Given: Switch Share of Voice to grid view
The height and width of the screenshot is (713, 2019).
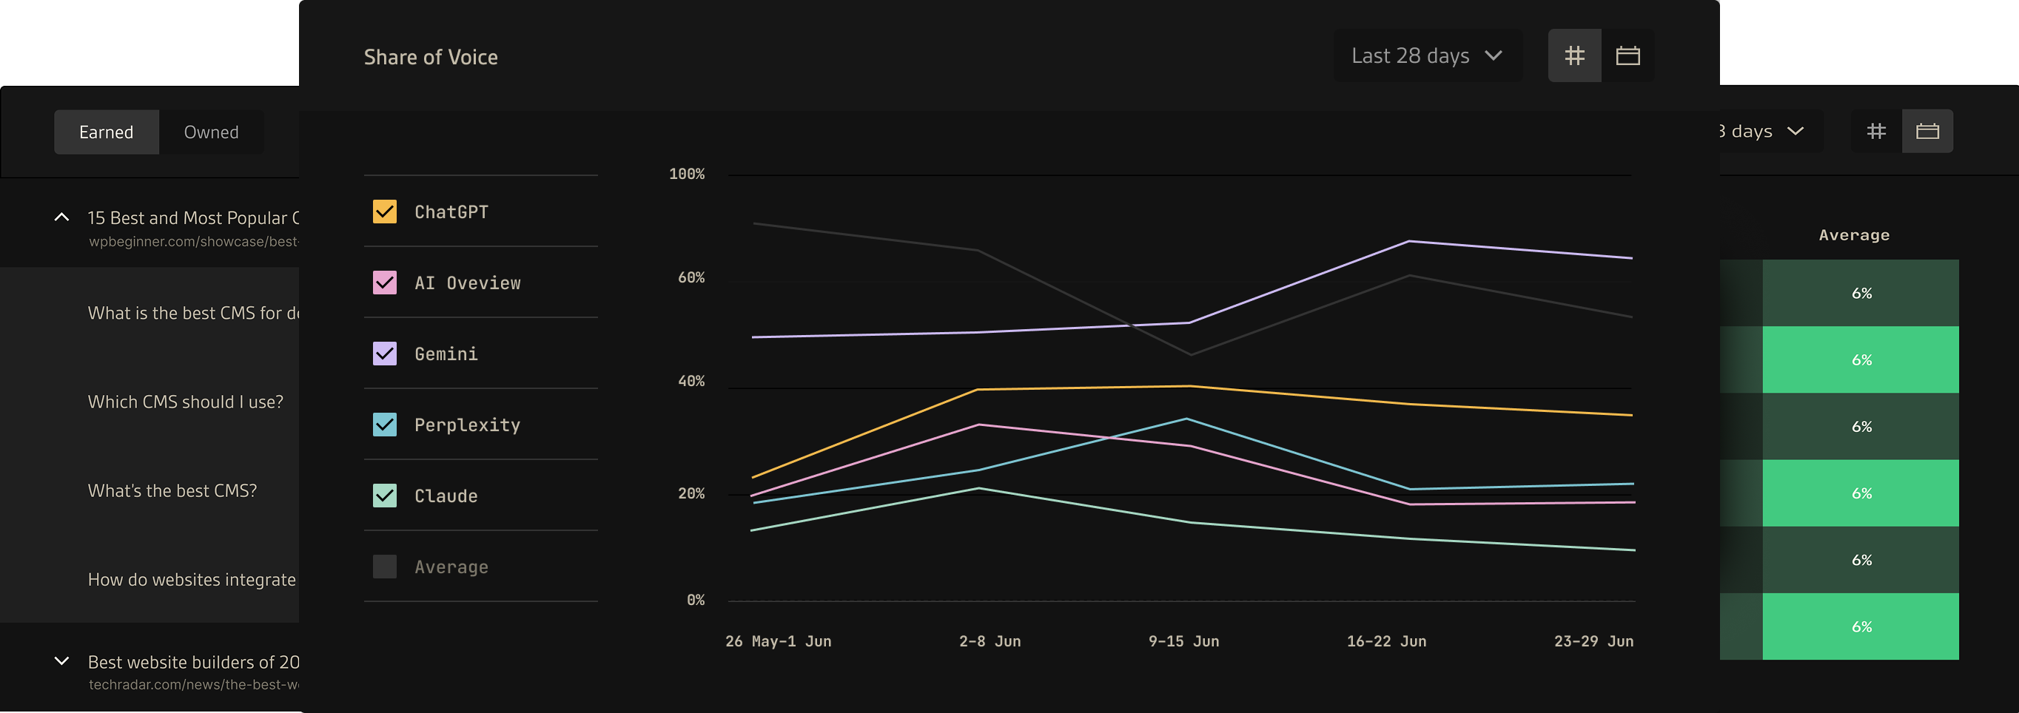Looking at the screenshot, I should coord(1573,55).
